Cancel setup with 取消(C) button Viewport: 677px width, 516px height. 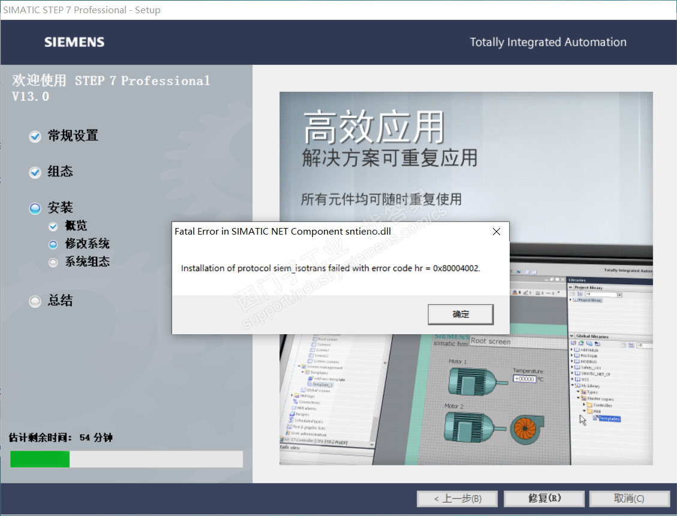pos(629,499)
